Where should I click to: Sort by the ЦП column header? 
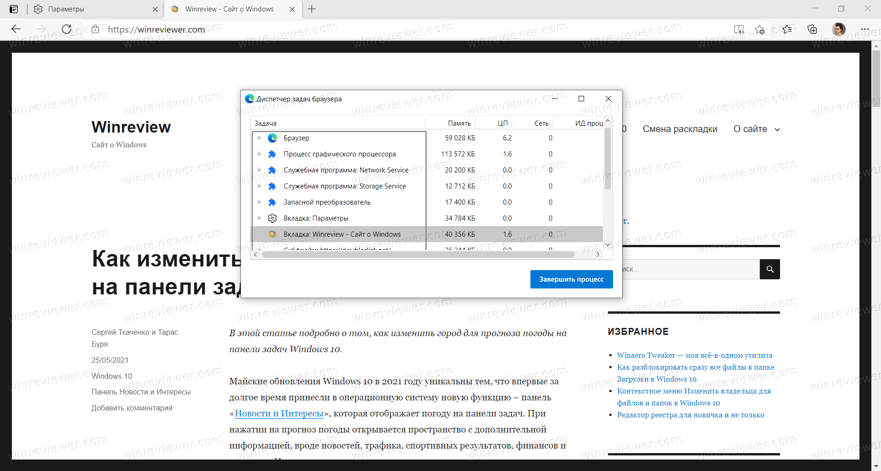[494, 123]
